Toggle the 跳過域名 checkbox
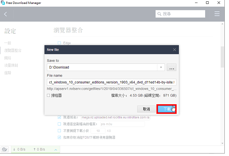Image resolution: width=229 pixels, height=156 pixels. click(x=59, y=117)
